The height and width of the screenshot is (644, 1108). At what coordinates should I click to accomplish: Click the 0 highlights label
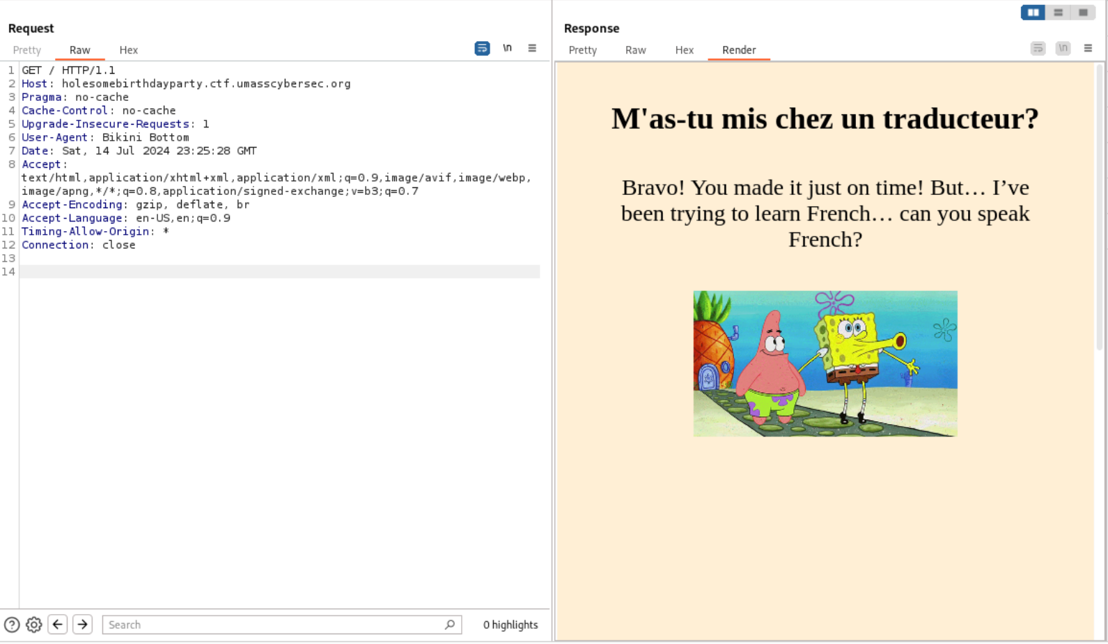point(510,625)
